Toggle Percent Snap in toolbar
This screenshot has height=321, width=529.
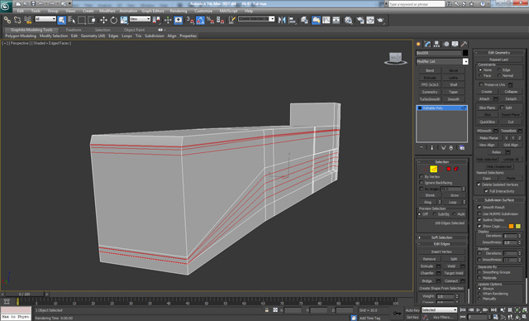210,20
